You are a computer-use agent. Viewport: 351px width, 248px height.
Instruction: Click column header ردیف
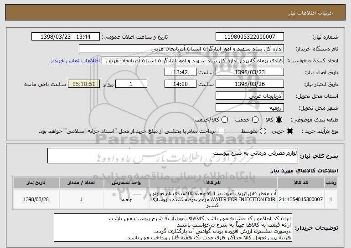coord(331,183)
